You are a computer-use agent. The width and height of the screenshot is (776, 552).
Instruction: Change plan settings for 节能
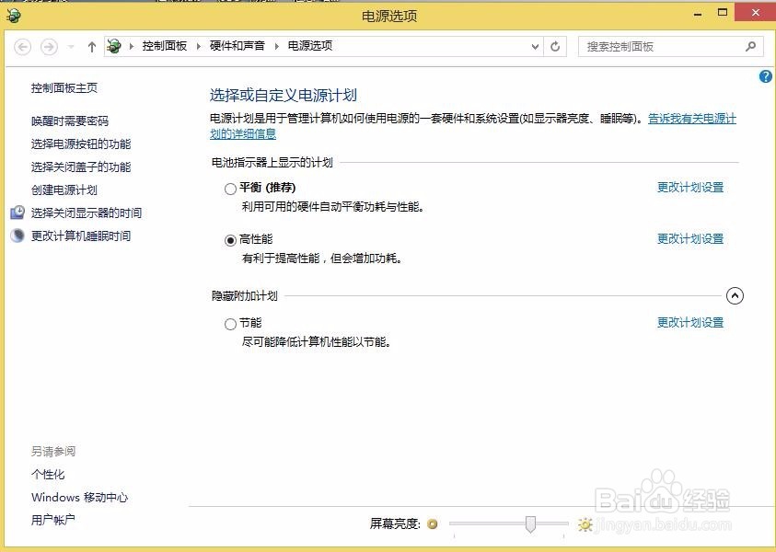pyautogui.click(x=690, y=323)
